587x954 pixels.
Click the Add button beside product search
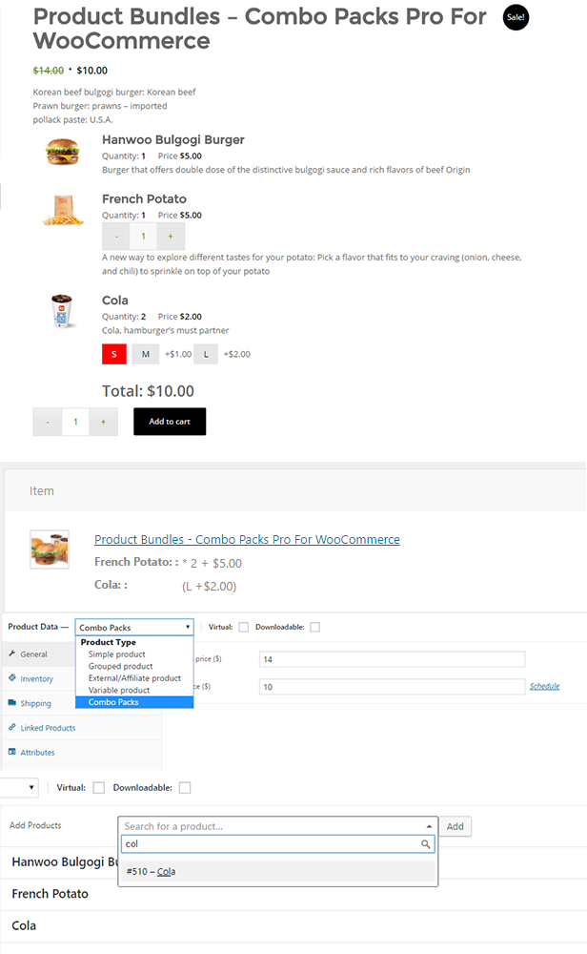455,826
